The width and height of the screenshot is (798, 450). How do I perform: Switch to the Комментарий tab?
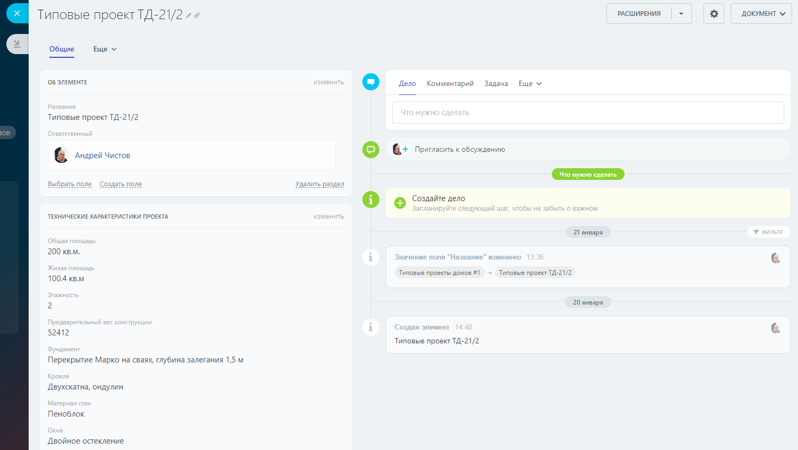click(x=450, y=84)
